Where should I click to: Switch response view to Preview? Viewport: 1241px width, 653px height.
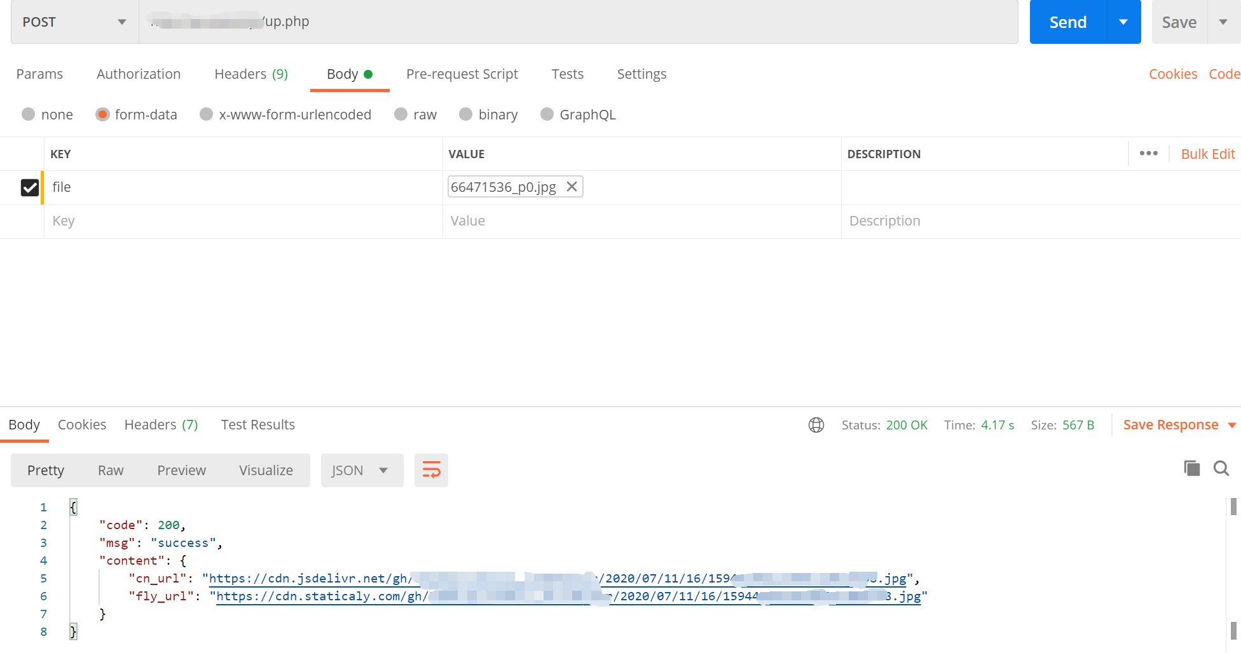coord(182,470)
